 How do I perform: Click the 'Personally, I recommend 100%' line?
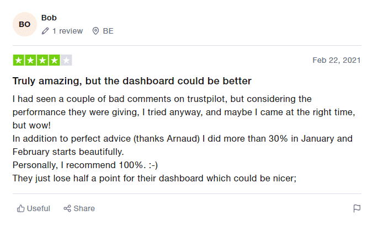(x=85, y=165)
